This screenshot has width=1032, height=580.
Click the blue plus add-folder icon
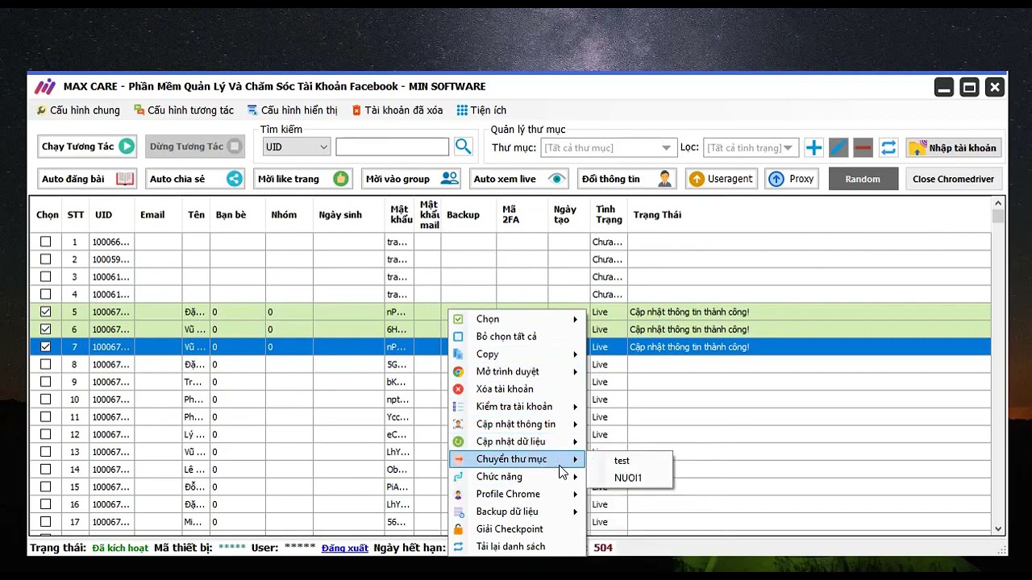point(814,147)
